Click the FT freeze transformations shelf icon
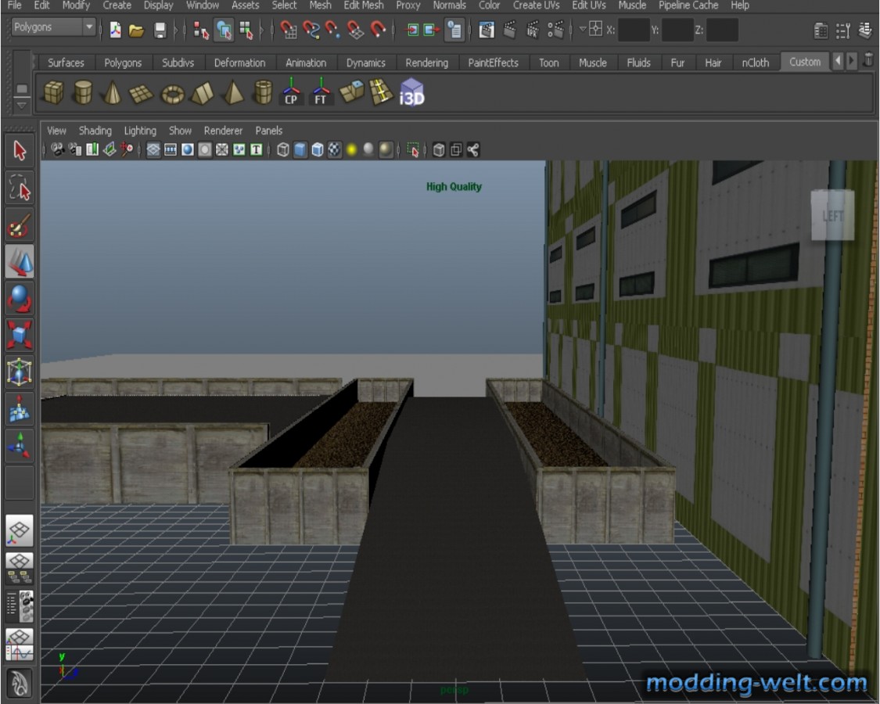 [321, 92]
